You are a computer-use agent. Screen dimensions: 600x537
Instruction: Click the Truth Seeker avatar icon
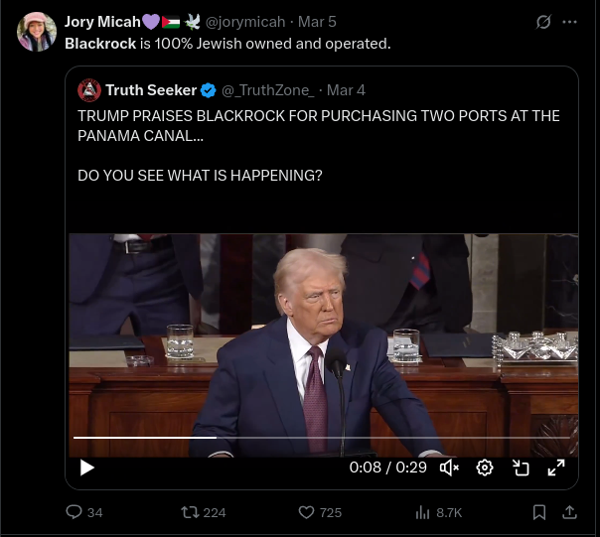[88, 90]
